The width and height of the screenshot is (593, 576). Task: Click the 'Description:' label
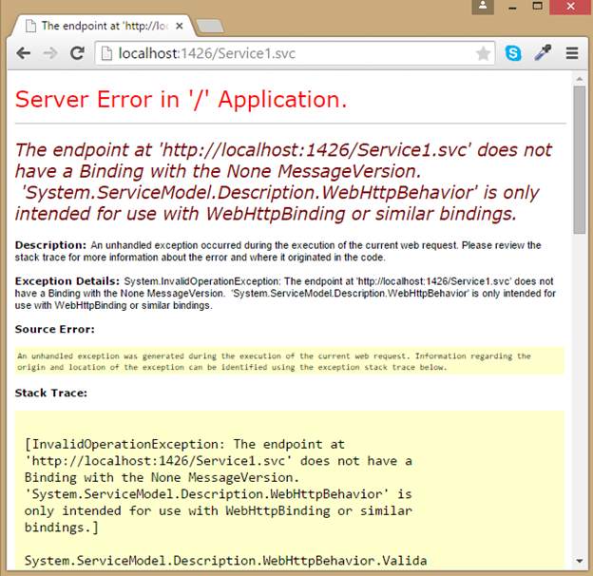pyautogui.click(x=50, y=245)
